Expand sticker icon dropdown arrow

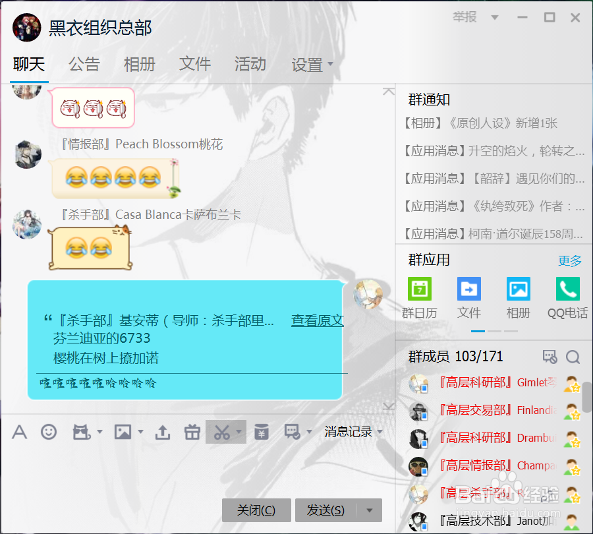pos(99,432)
